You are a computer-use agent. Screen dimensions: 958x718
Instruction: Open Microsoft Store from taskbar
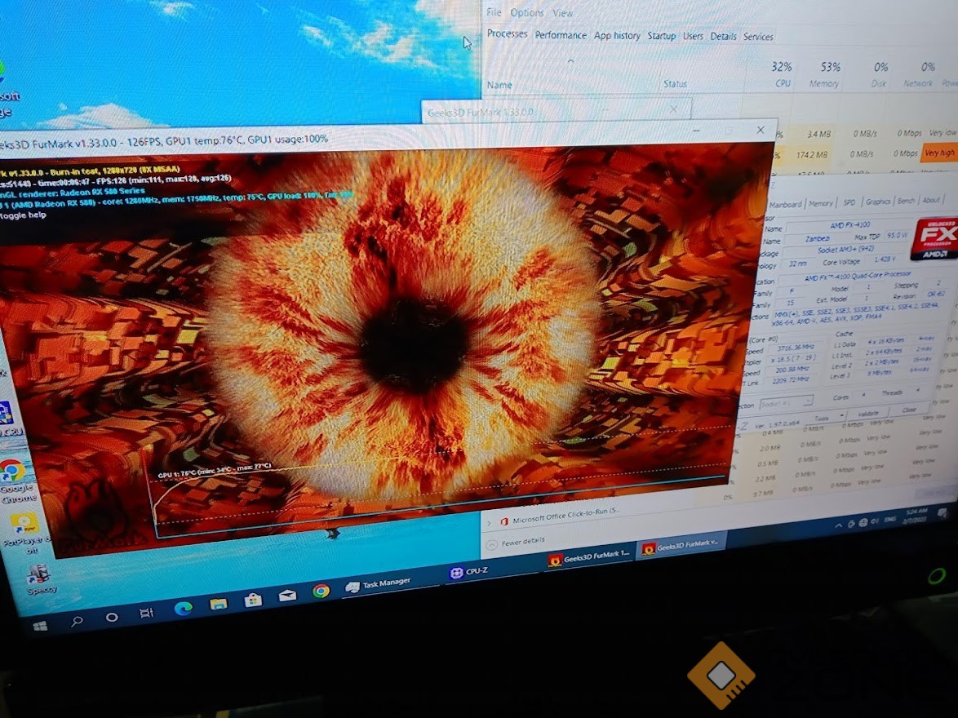click(x=253, y=600)
